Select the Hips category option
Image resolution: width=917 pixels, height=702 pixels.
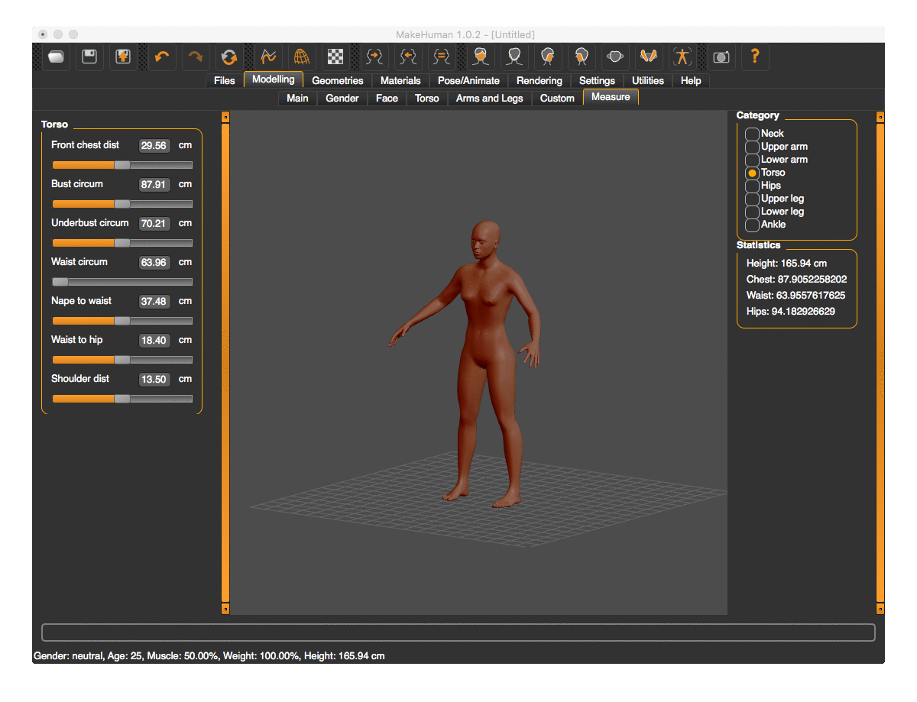click(x=753, y=186)
